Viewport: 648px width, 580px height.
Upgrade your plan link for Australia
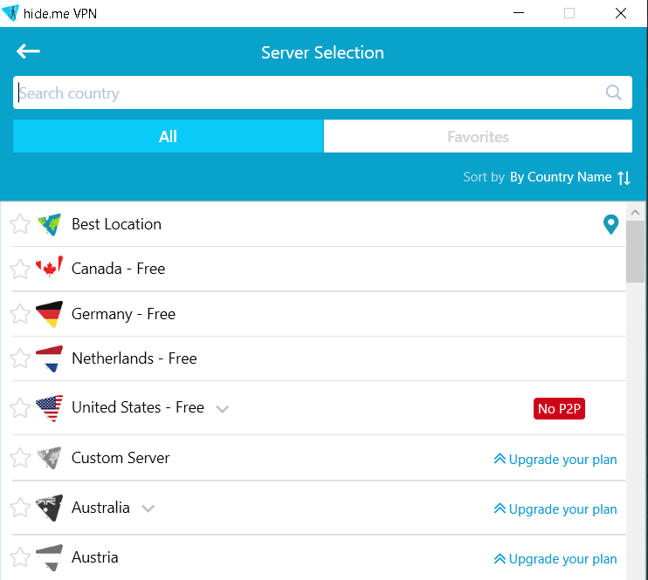[x=555, y=509]
